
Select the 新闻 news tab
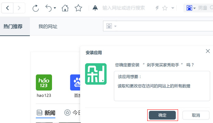click(x=46, y=113)
